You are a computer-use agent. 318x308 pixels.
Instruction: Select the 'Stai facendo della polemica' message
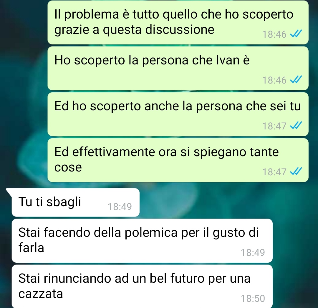pos(142,241)
